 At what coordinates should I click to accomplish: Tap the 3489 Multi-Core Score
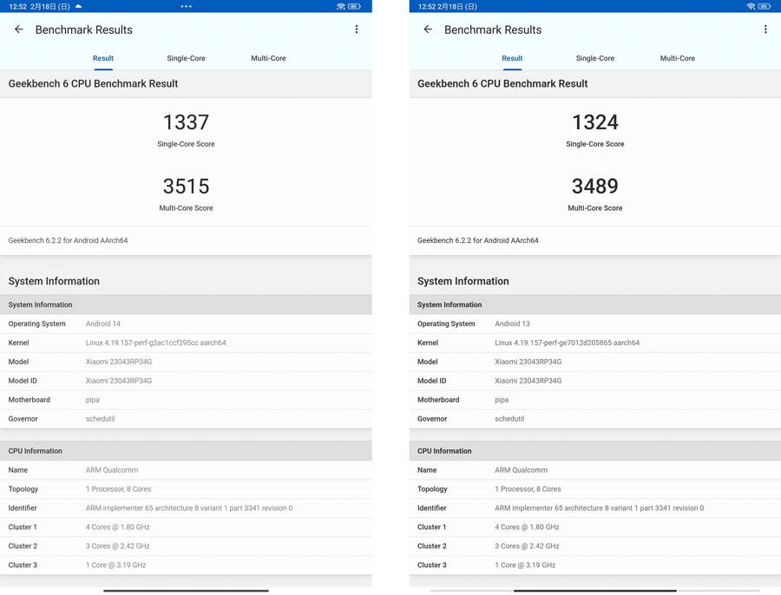[595, 186]
